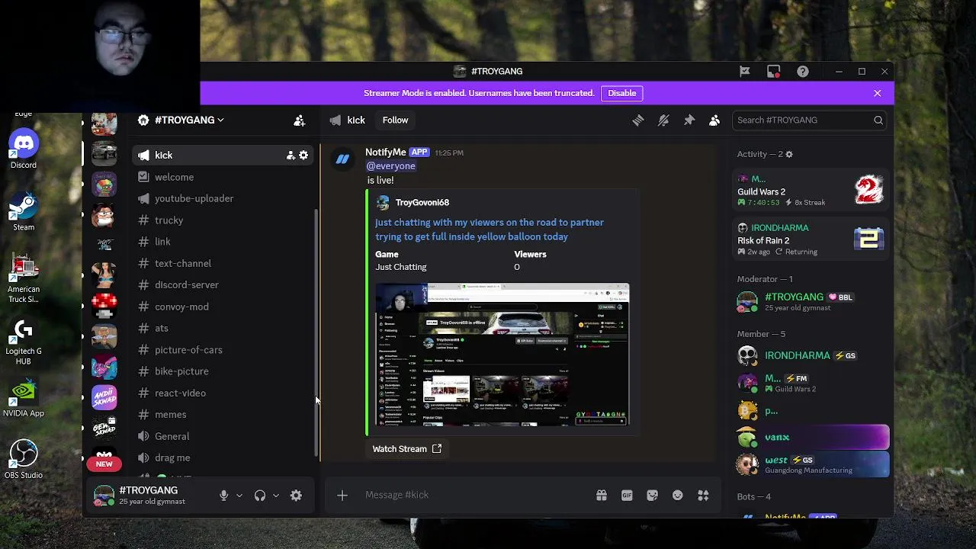This screenshot has width=976, height=549.
Task: Disable Streamer Mode
Action: [622, 93]
